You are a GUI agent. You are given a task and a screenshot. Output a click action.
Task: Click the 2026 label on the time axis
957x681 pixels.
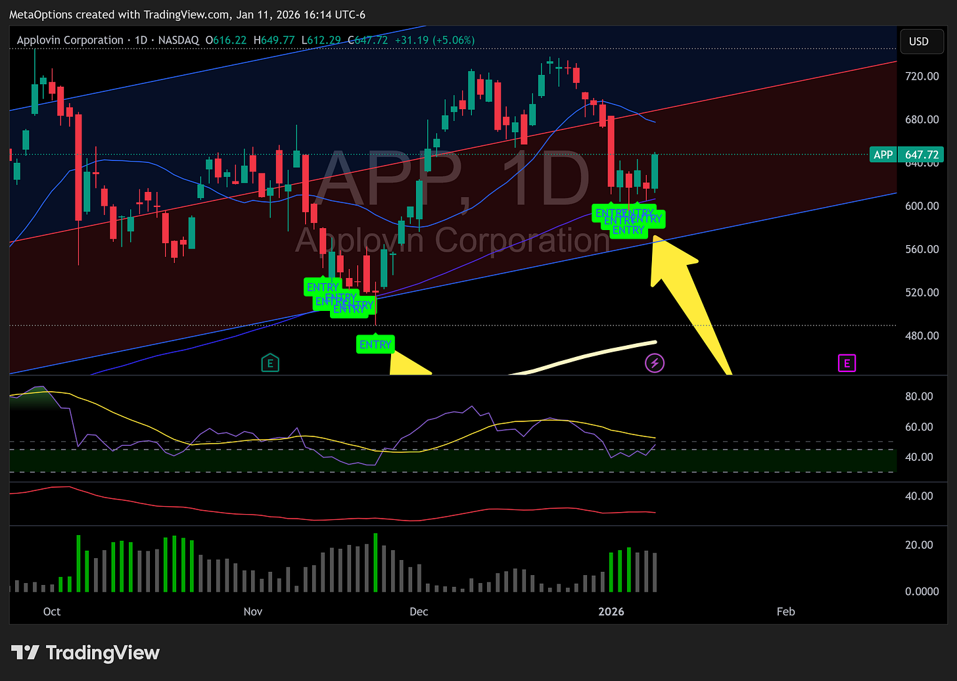point(611,611)
